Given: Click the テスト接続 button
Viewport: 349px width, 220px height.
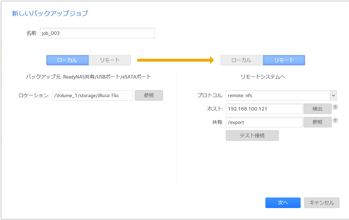Looking at the screenshot, I should click(x=252, y=136).
